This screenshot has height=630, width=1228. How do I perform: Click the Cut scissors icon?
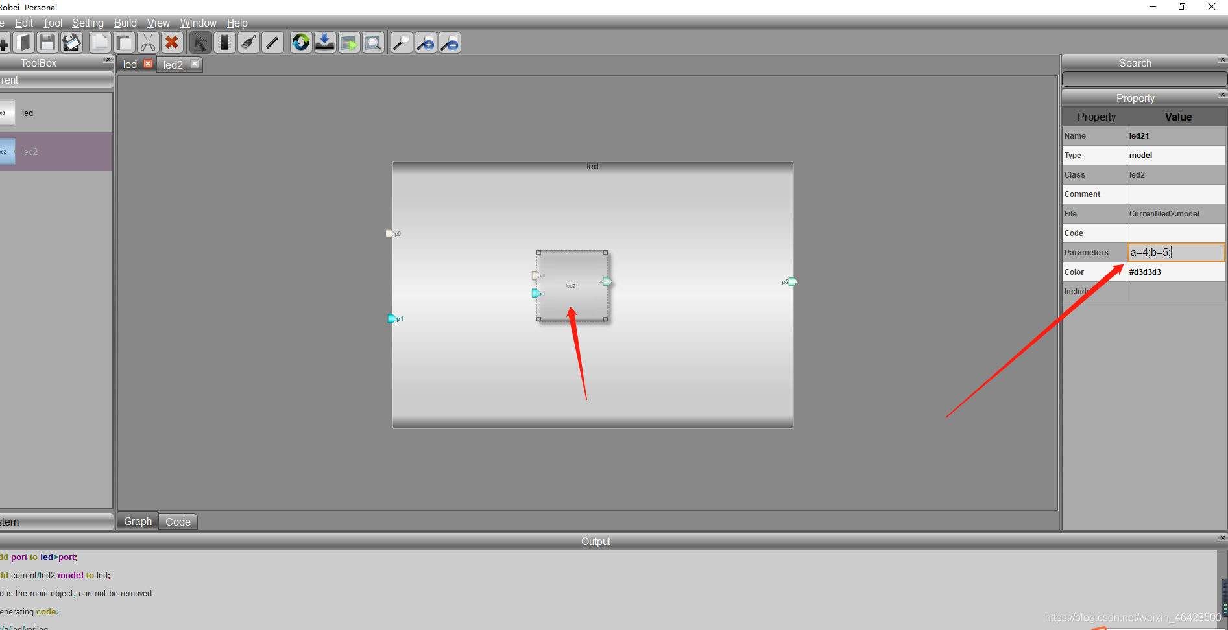pos(148,43)
